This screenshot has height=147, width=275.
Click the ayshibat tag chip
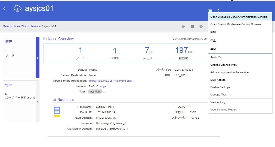click(x=95, y=92)
